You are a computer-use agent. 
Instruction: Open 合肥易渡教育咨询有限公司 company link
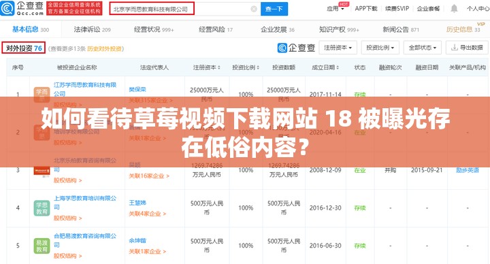[84, 240]
